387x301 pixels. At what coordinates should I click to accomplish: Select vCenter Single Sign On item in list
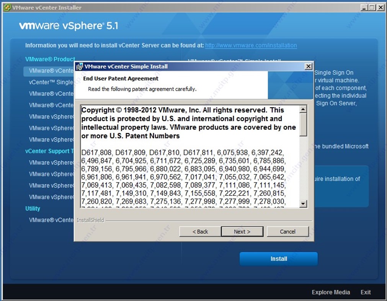click(51, 82)
